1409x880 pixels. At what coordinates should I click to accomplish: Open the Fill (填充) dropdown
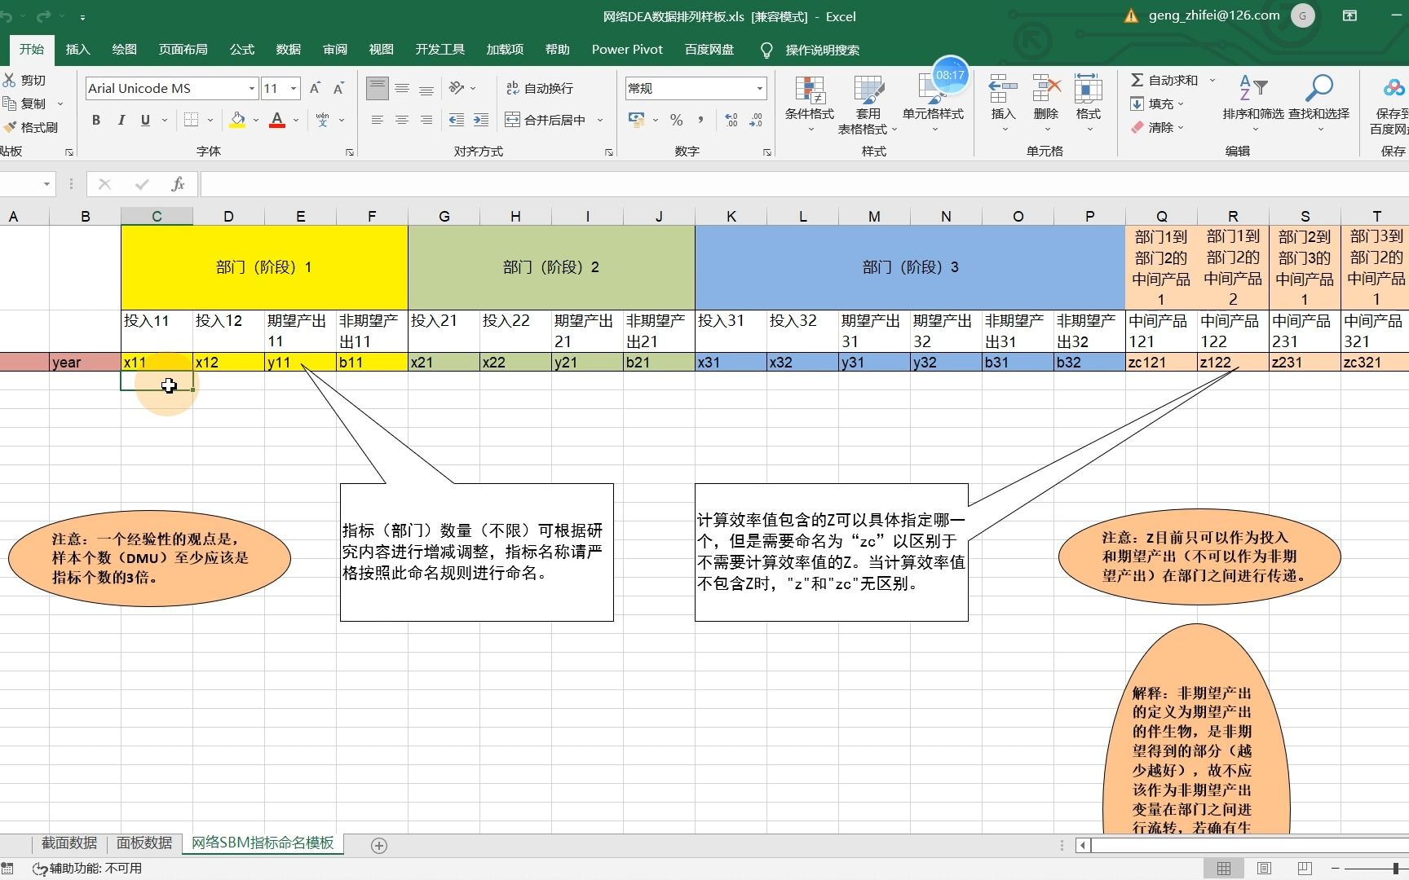point(1157,103)
